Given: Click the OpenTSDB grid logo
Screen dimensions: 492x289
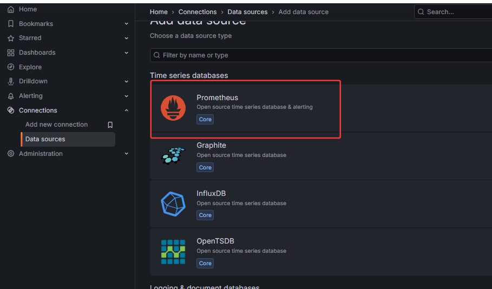Looking at the screenshot, I should point(173,252).
